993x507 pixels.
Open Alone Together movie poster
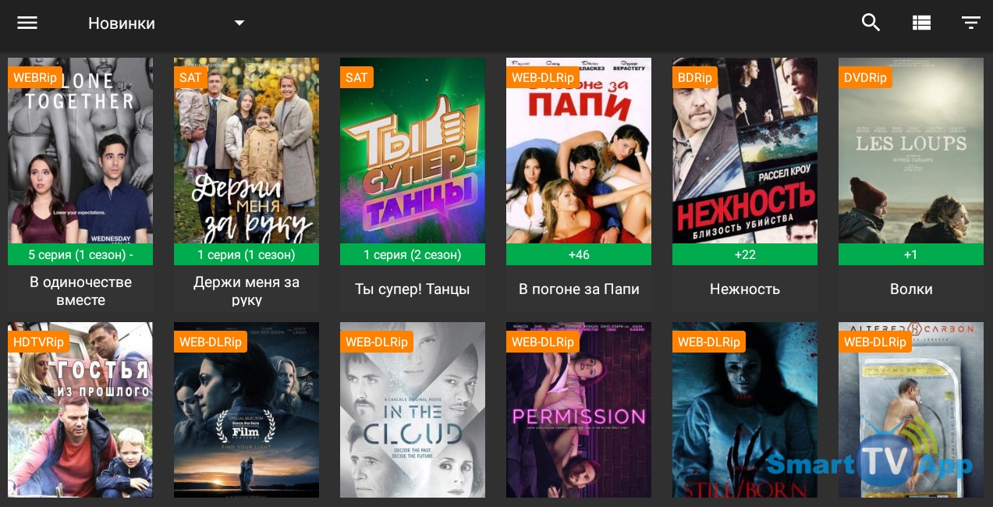point(80,151)
